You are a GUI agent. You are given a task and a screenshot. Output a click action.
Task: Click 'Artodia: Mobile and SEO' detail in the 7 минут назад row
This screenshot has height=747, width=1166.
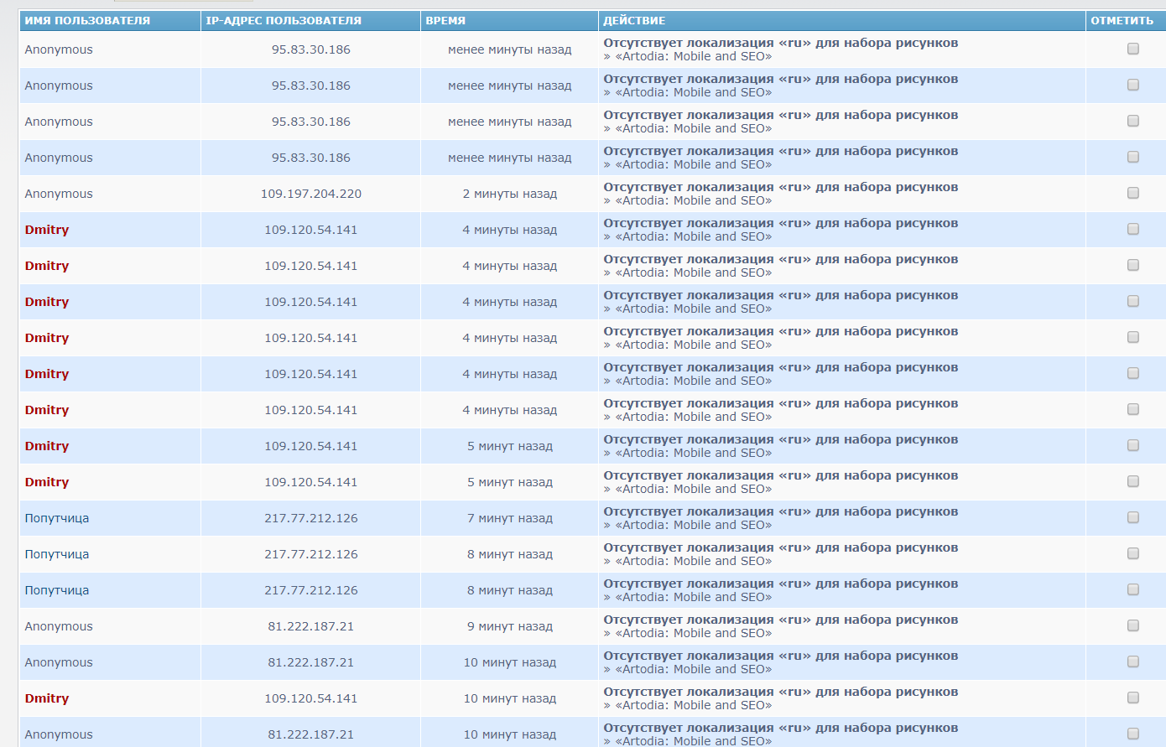(x=694, y=525)
